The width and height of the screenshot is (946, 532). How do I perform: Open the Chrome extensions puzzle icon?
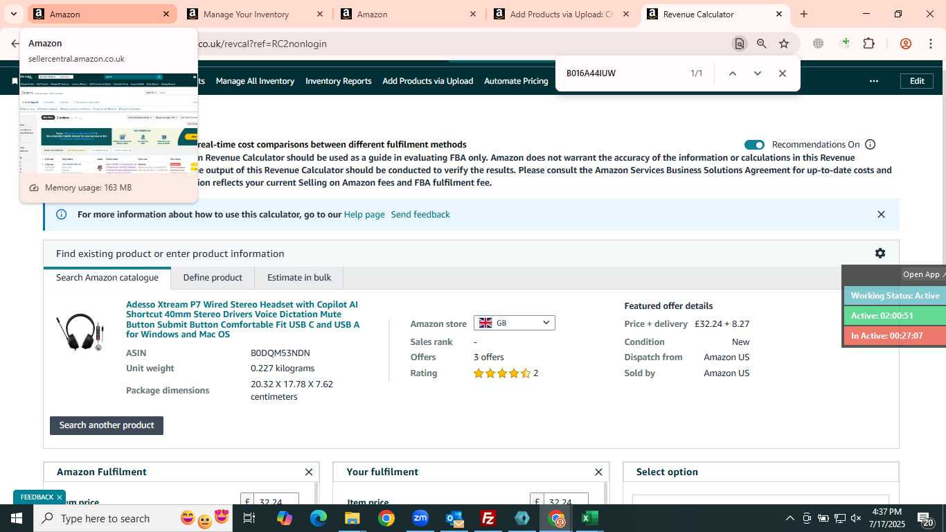click(x=868, y=44)
